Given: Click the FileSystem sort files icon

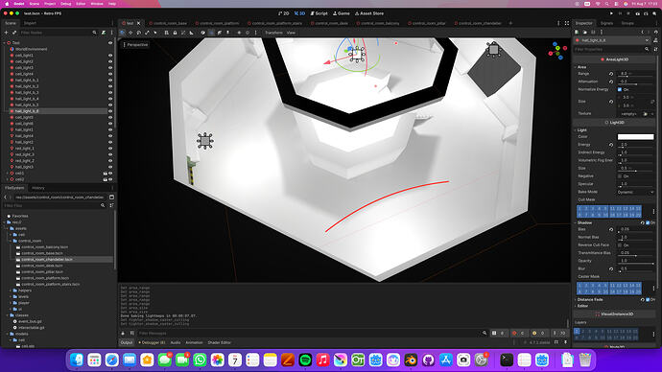Looking at the screenshot, I should coord(111,205).
